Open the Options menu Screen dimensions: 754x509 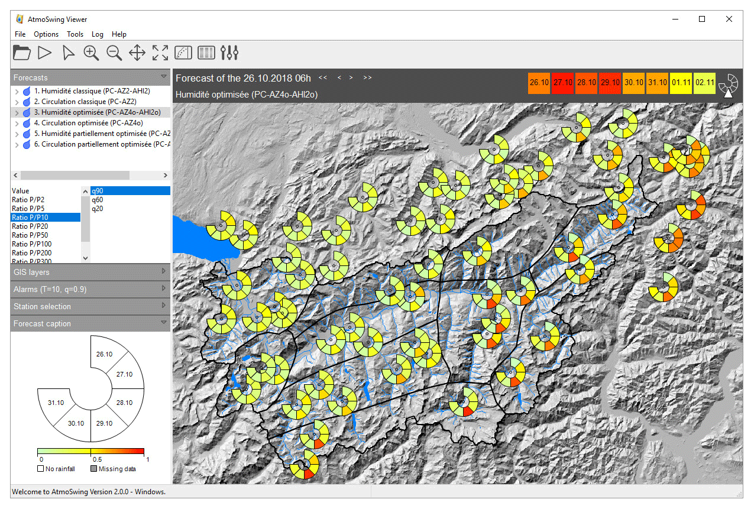[x=46, y=34]
